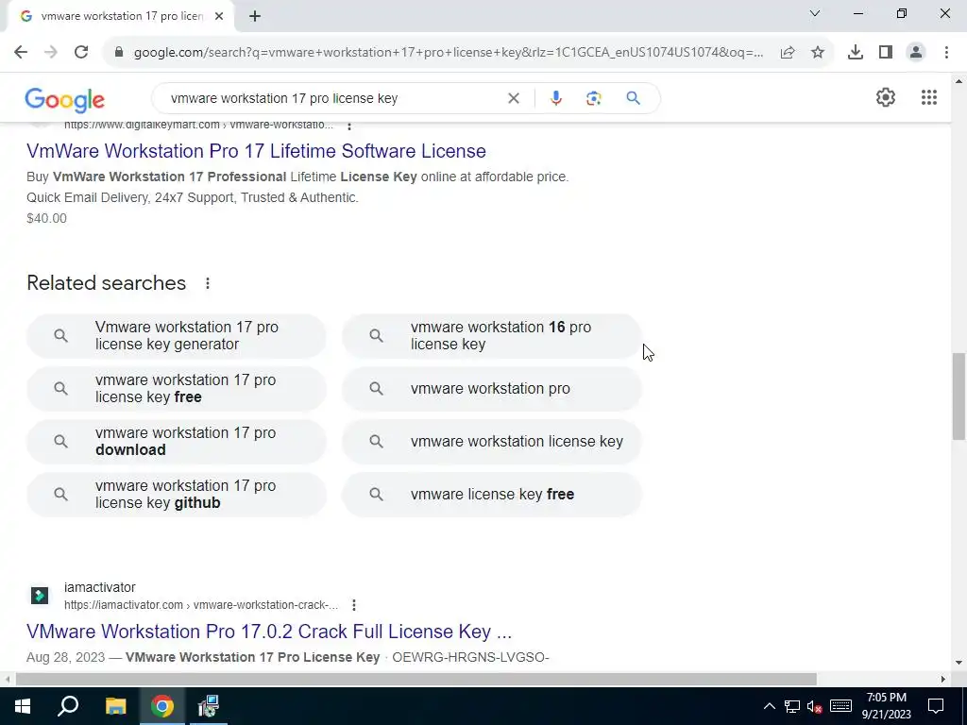
Task: Open Google quick settings gear
Action: (886, 97)
